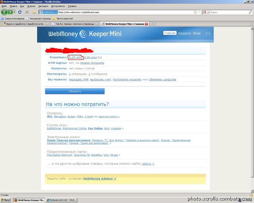Open the Файл menu
The image size is (254, 203).
4,6
